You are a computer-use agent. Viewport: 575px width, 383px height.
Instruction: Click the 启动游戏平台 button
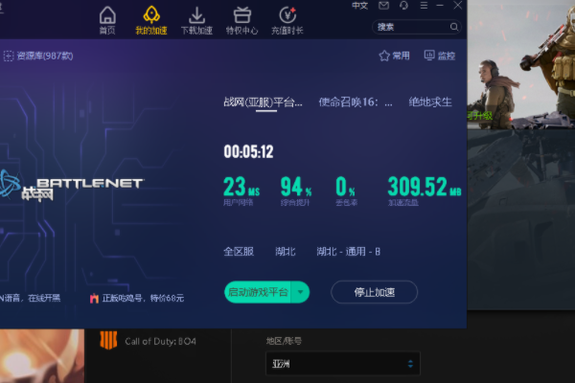click(258, 292)
